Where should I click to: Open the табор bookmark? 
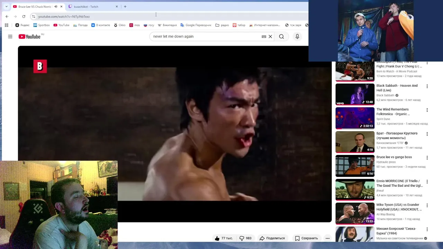coord(239,25)
